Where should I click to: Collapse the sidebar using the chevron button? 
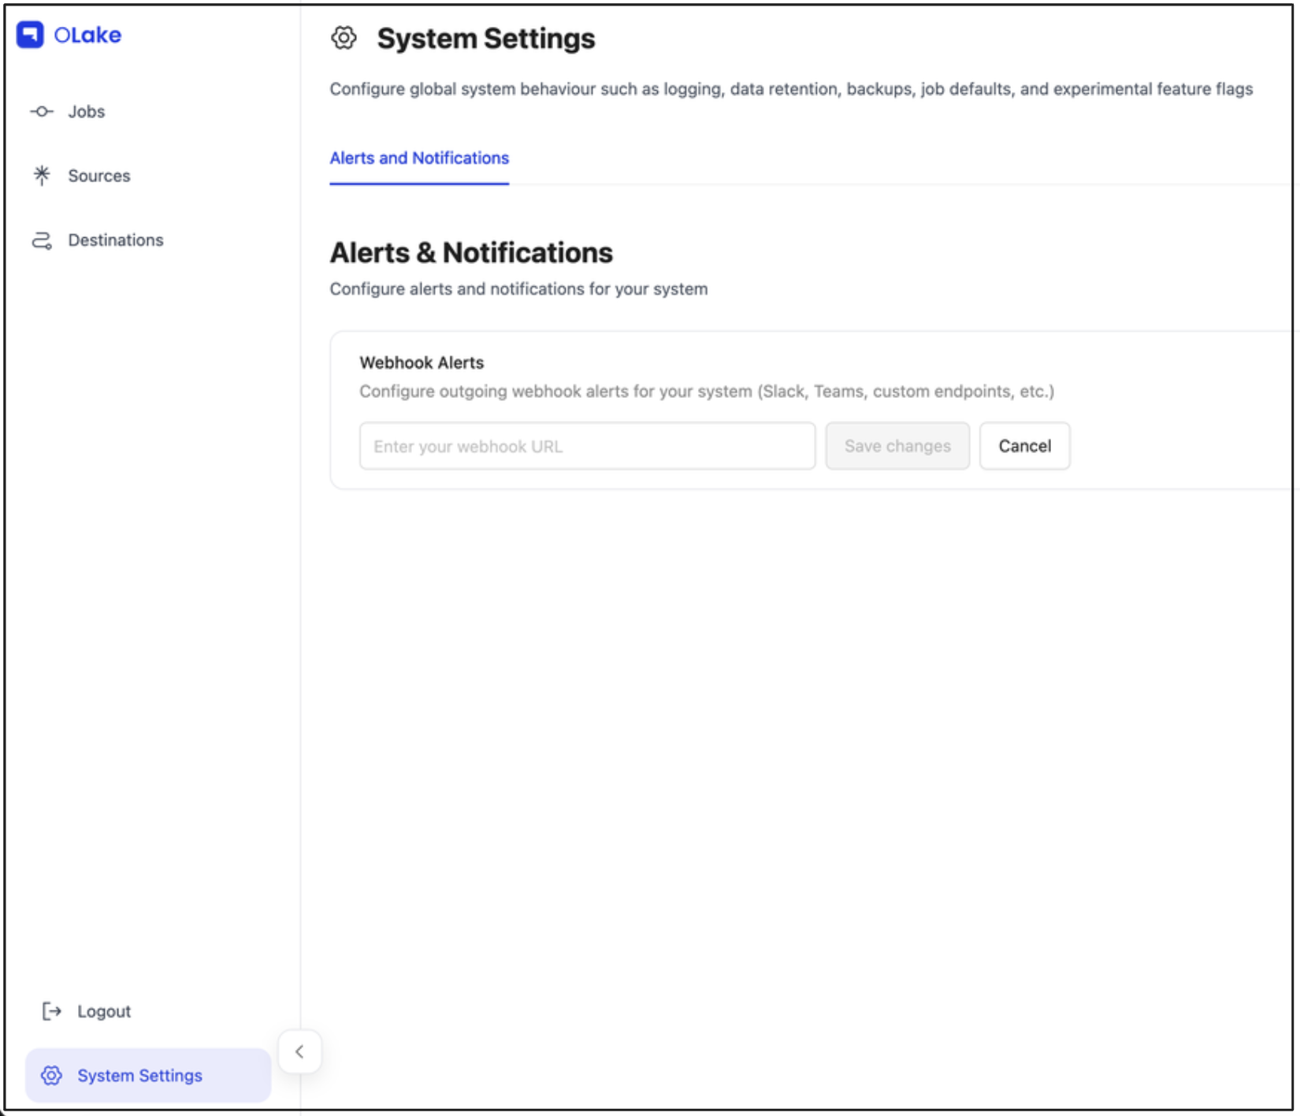[299, 1051]
